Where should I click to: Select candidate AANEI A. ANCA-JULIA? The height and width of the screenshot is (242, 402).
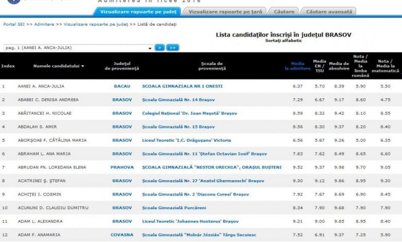click(41, 87)
